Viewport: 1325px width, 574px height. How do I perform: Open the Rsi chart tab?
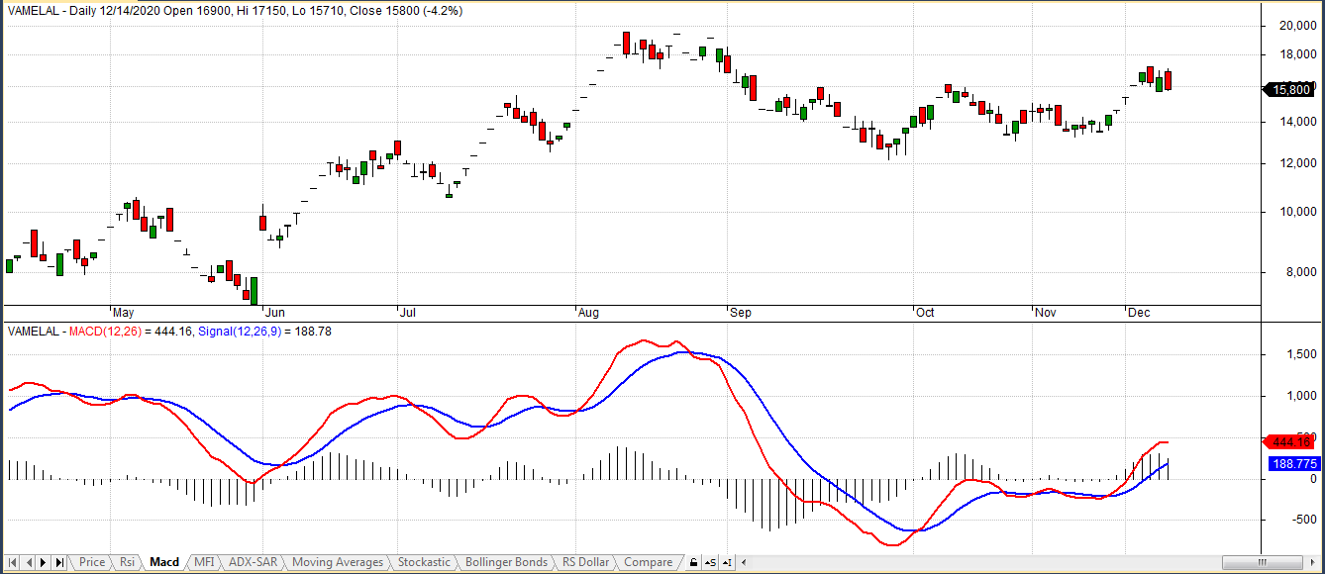point(127,562)
